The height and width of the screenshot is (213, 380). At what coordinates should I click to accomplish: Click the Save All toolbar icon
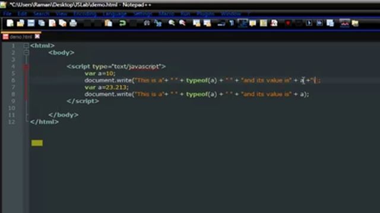42,23
